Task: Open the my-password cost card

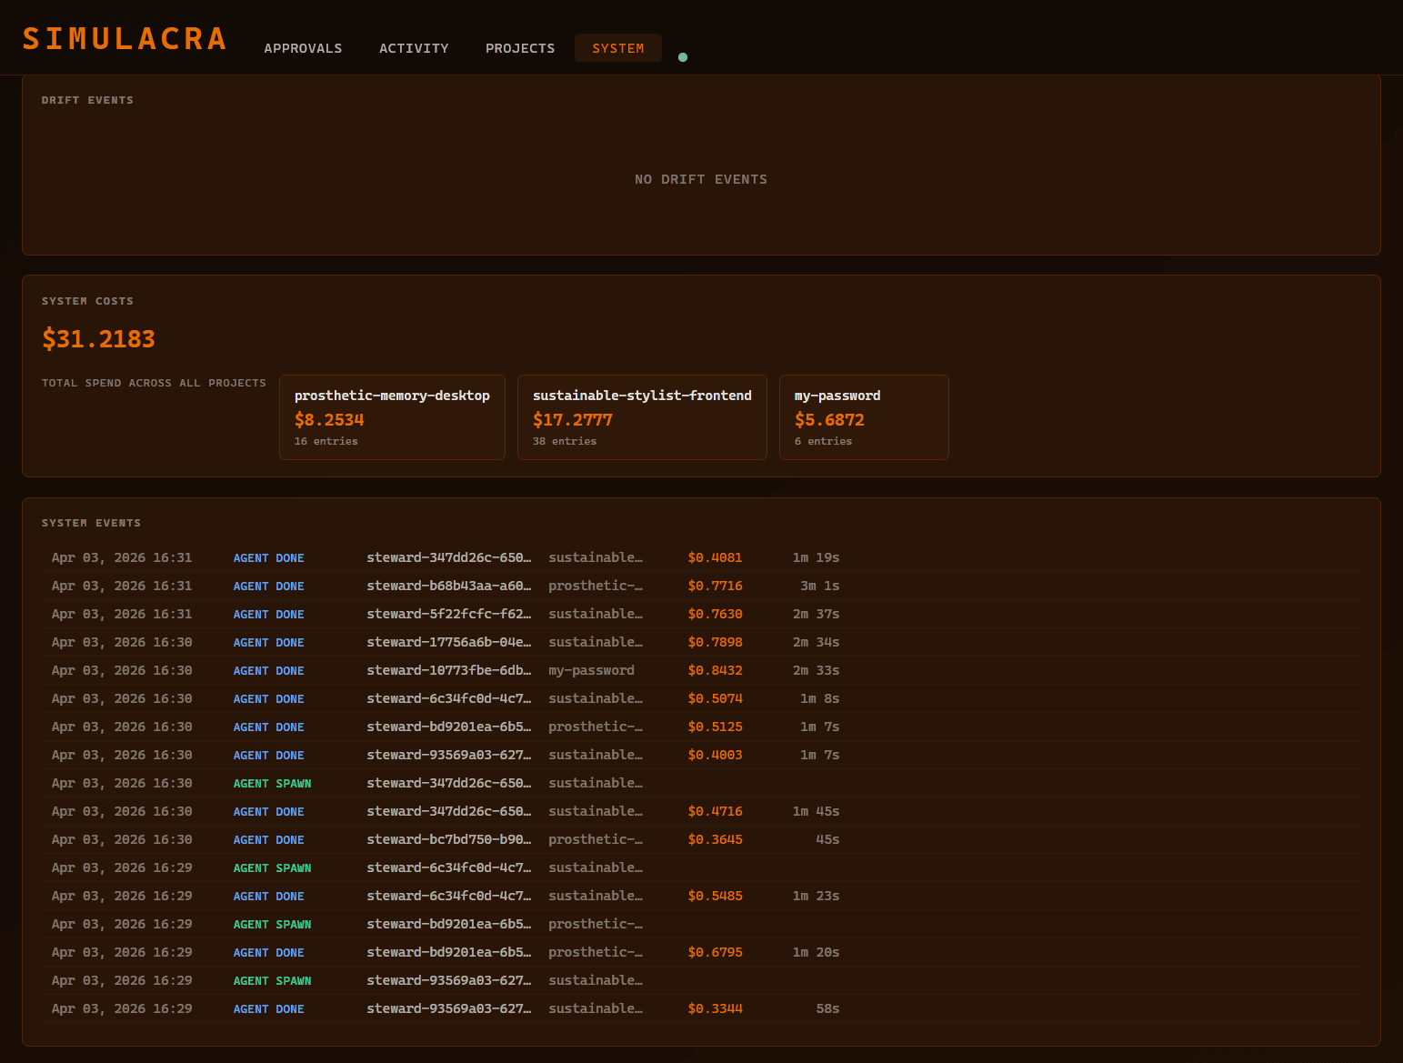Action: 864,417
